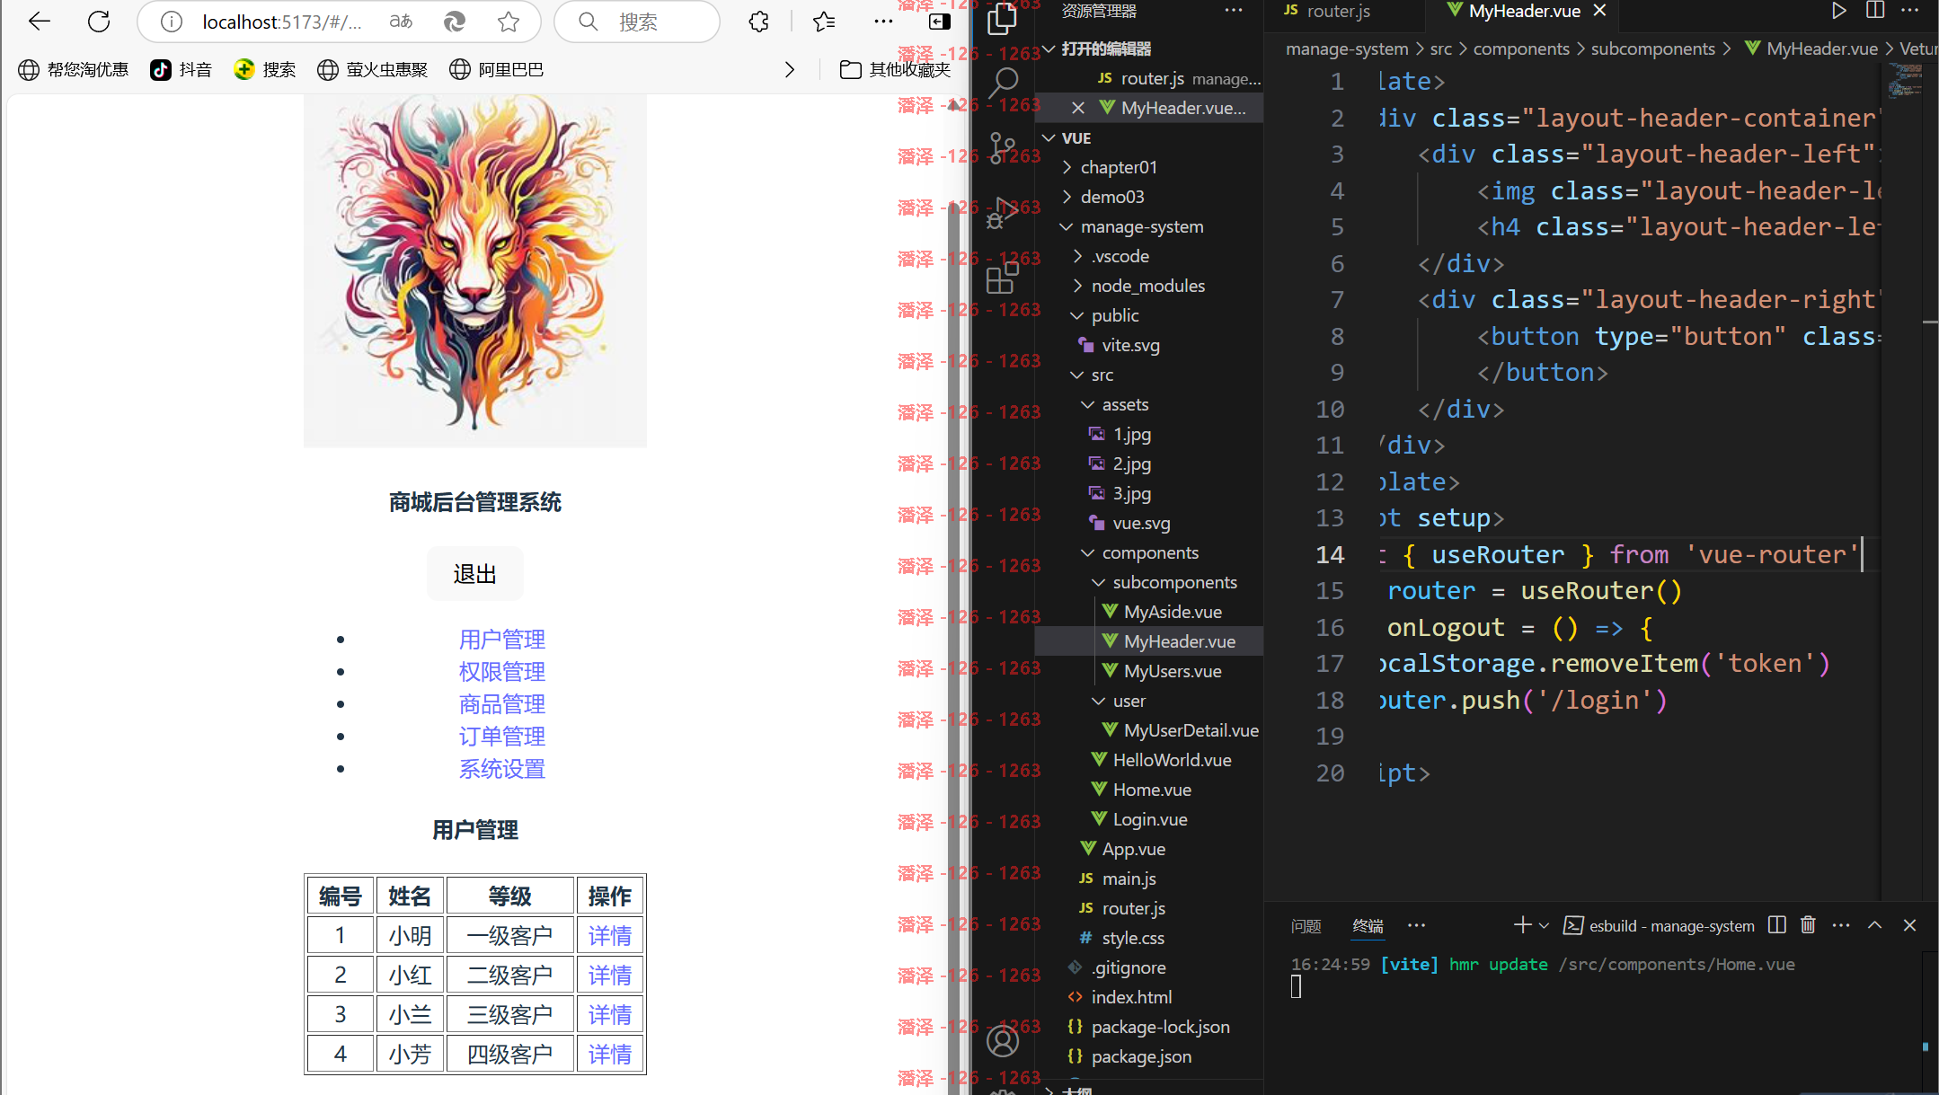
Task: Close MyHeader.vue in open editors list
Action: tap(1078, 108)
